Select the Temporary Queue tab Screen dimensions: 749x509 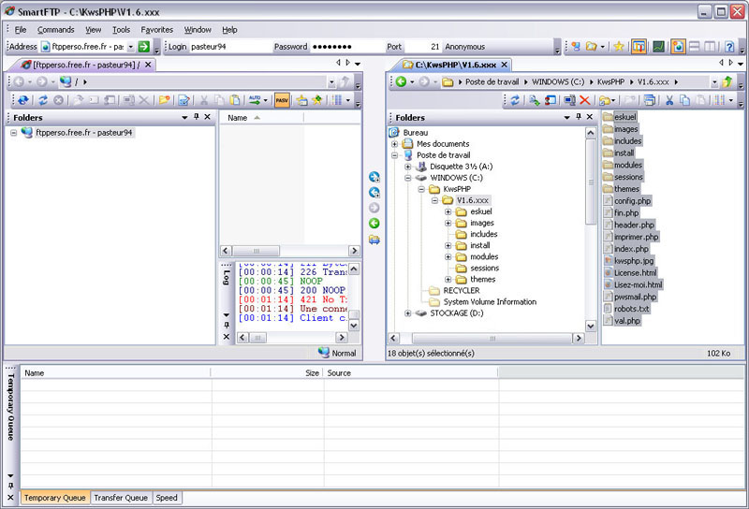[x=55, y=498]
